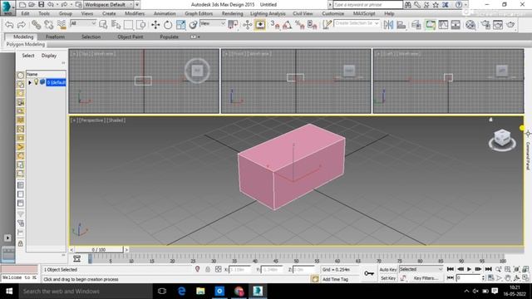Click the Undo arrow in main toolbar
The height and width of the screenshot is (299, 532).
[x=9, y=25]
